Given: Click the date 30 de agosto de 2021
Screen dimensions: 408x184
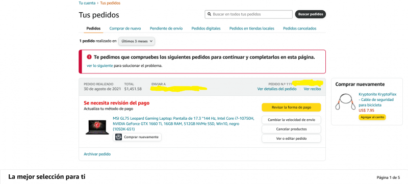Looking at the screenshot, I should 103,89.
